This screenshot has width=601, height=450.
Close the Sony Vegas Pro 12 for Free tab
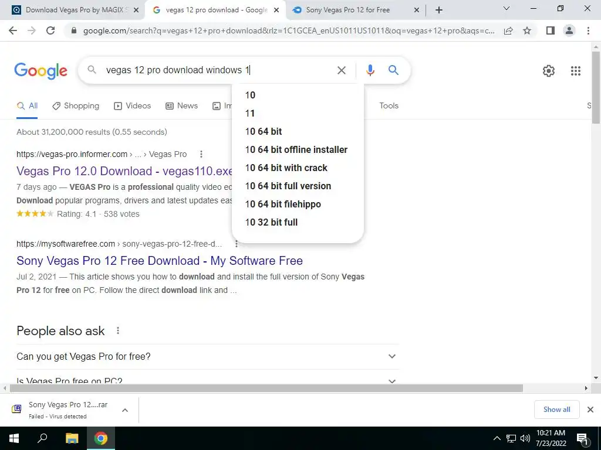click(x=417, y=11)
